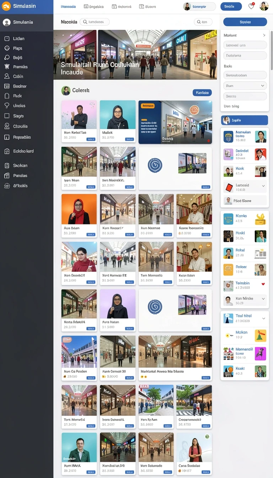This screenshot has height=478, width=273.
Task: Open the Siagre sidebar icon
Action: [6, 116]
